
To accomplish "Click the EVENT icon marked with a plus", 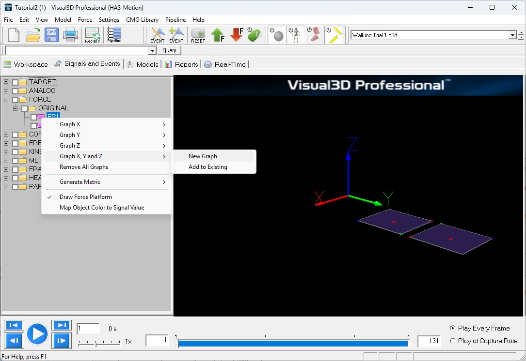I will [x=176, y=35].
